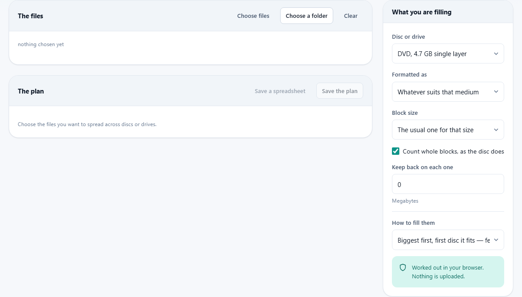Click 'The files' heading

coord(30,16)
